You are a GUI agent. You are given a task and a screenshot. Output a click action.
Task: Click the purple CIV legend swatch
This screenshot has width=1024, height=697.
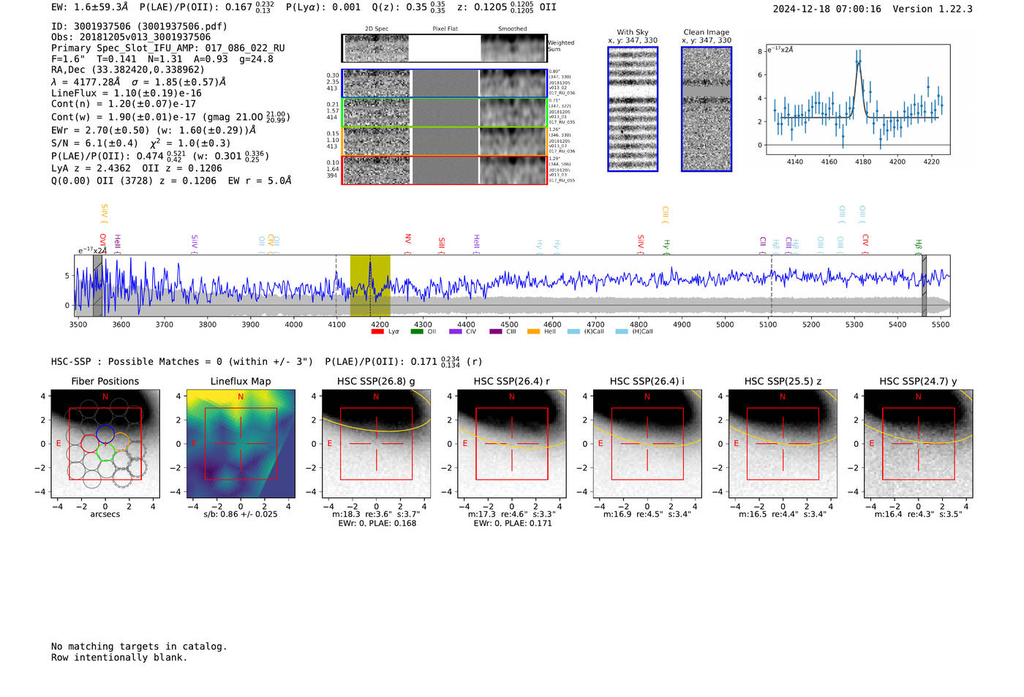[x=456, y=331]
